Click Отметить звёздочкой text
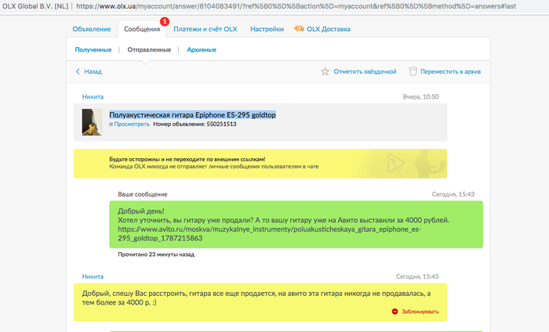 [365, 71]
